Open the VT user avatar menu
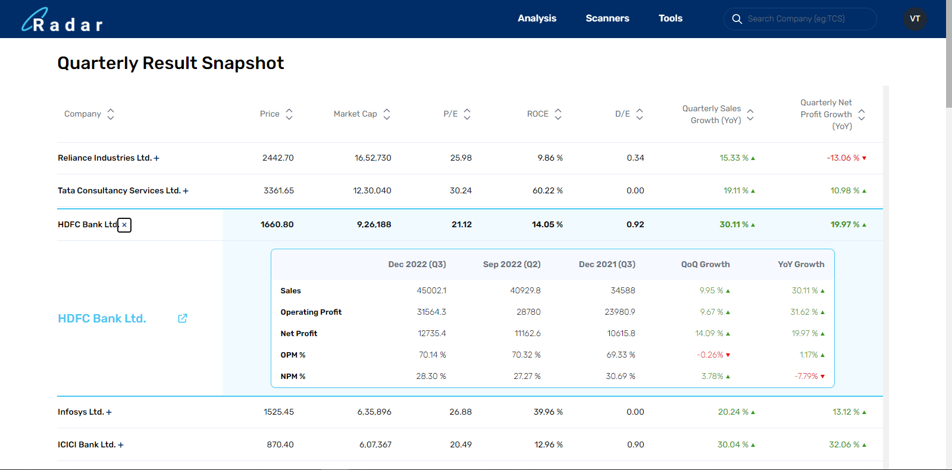952x470 pixels. [x=915, y=19]
